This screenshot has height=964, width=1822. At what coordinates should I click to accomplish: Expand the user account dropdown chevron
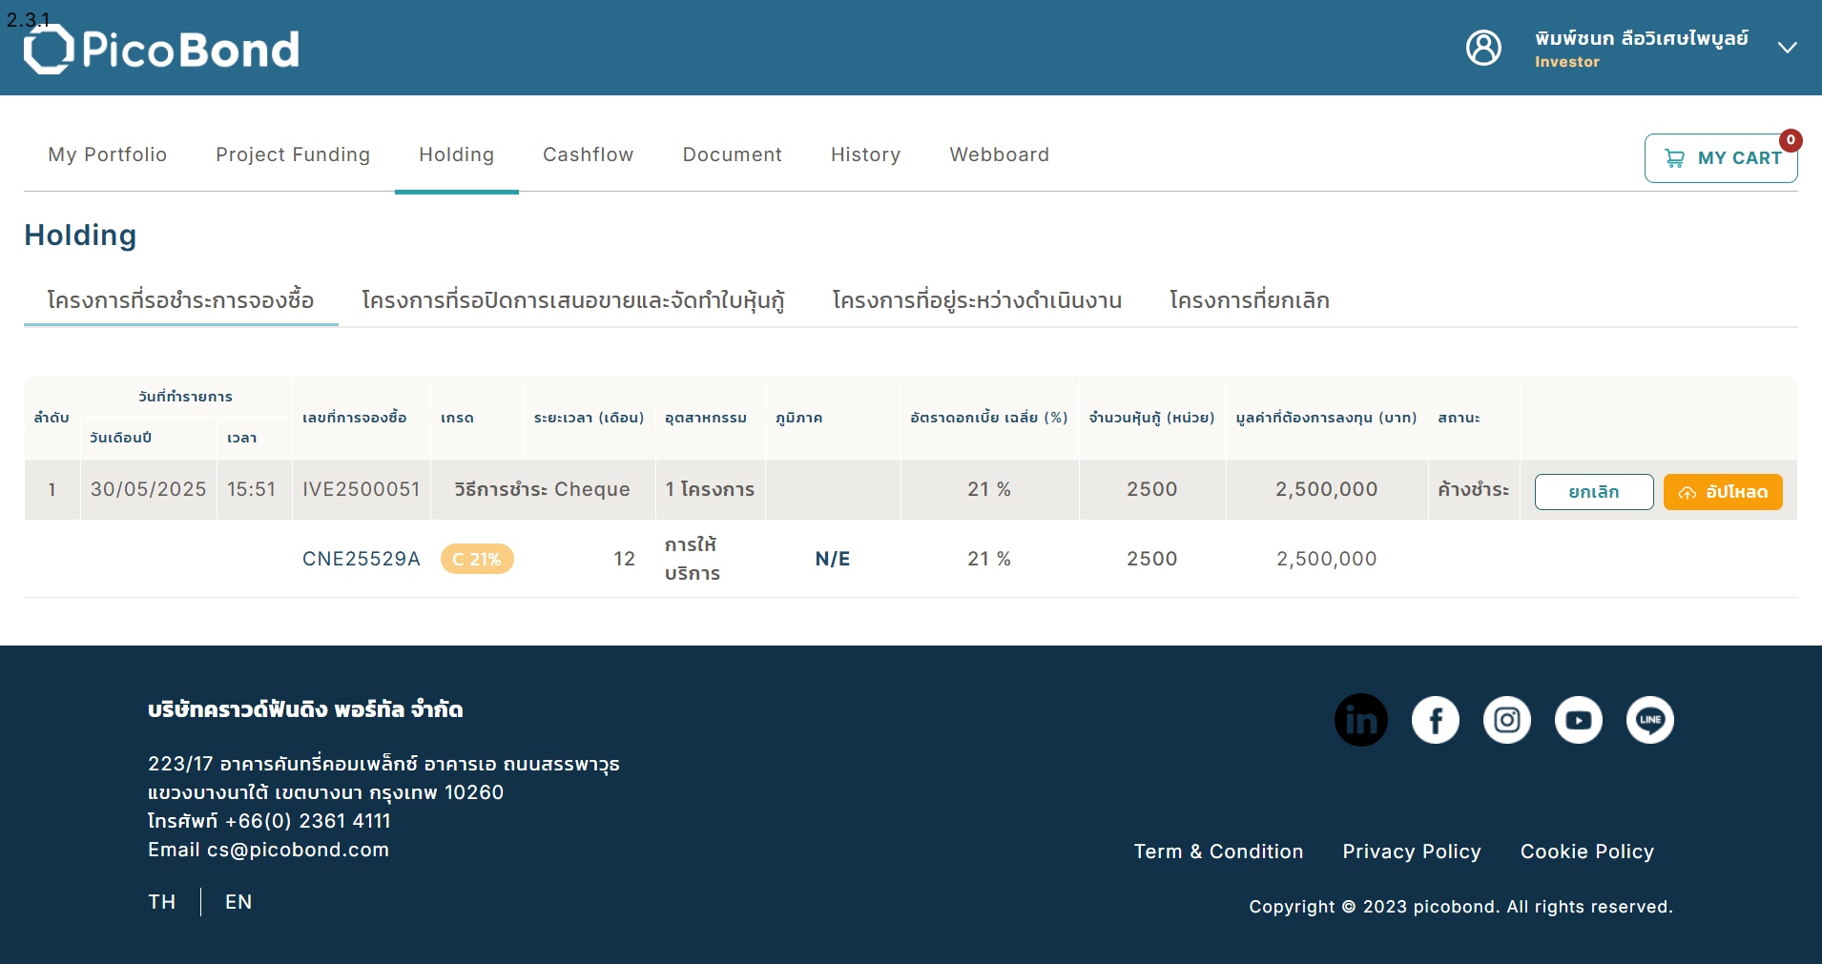tap(1788, 48)
